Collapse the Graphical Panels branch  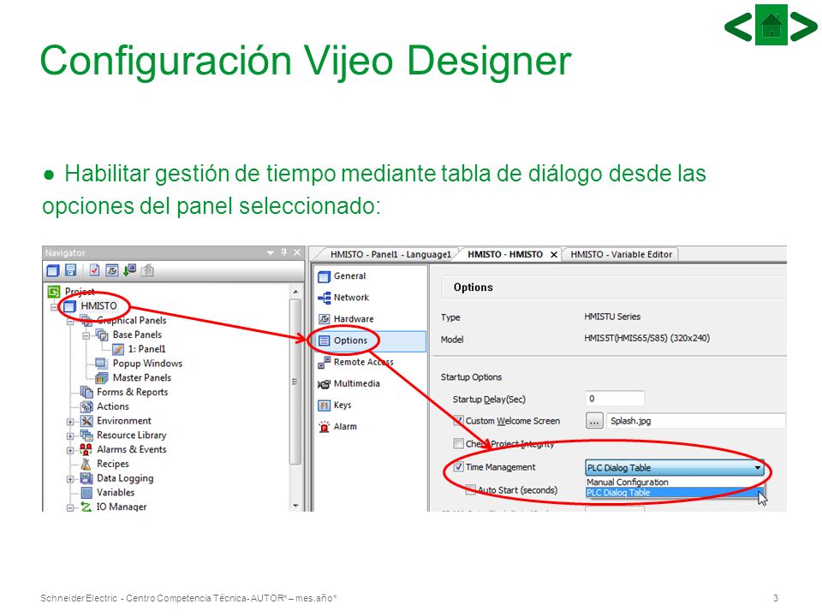70,321
